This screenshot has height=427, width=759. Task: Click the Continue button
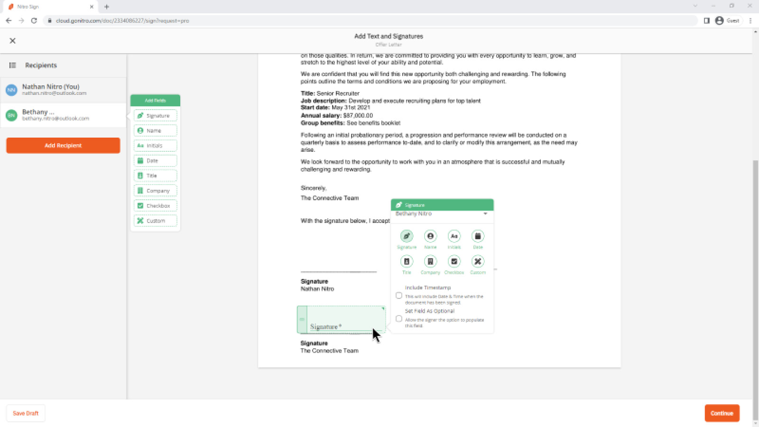722,413
